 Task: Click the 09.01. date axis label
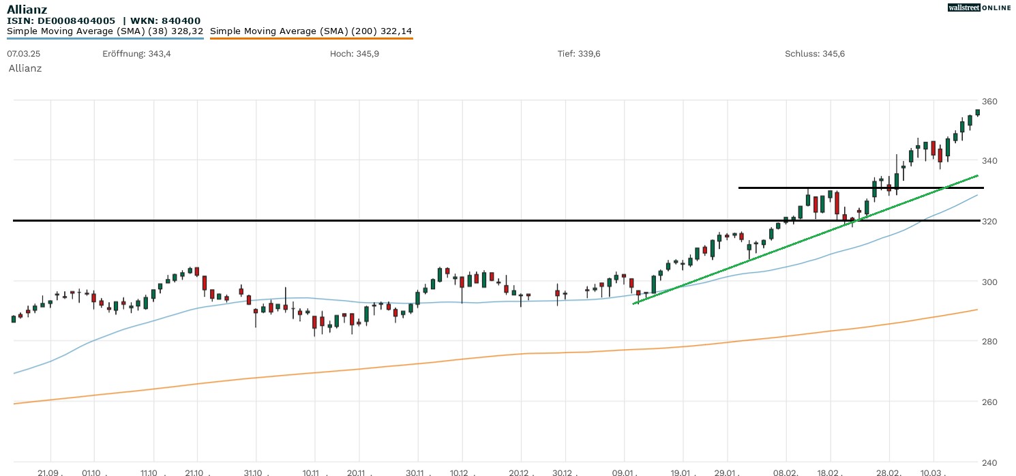click(624, 473)
